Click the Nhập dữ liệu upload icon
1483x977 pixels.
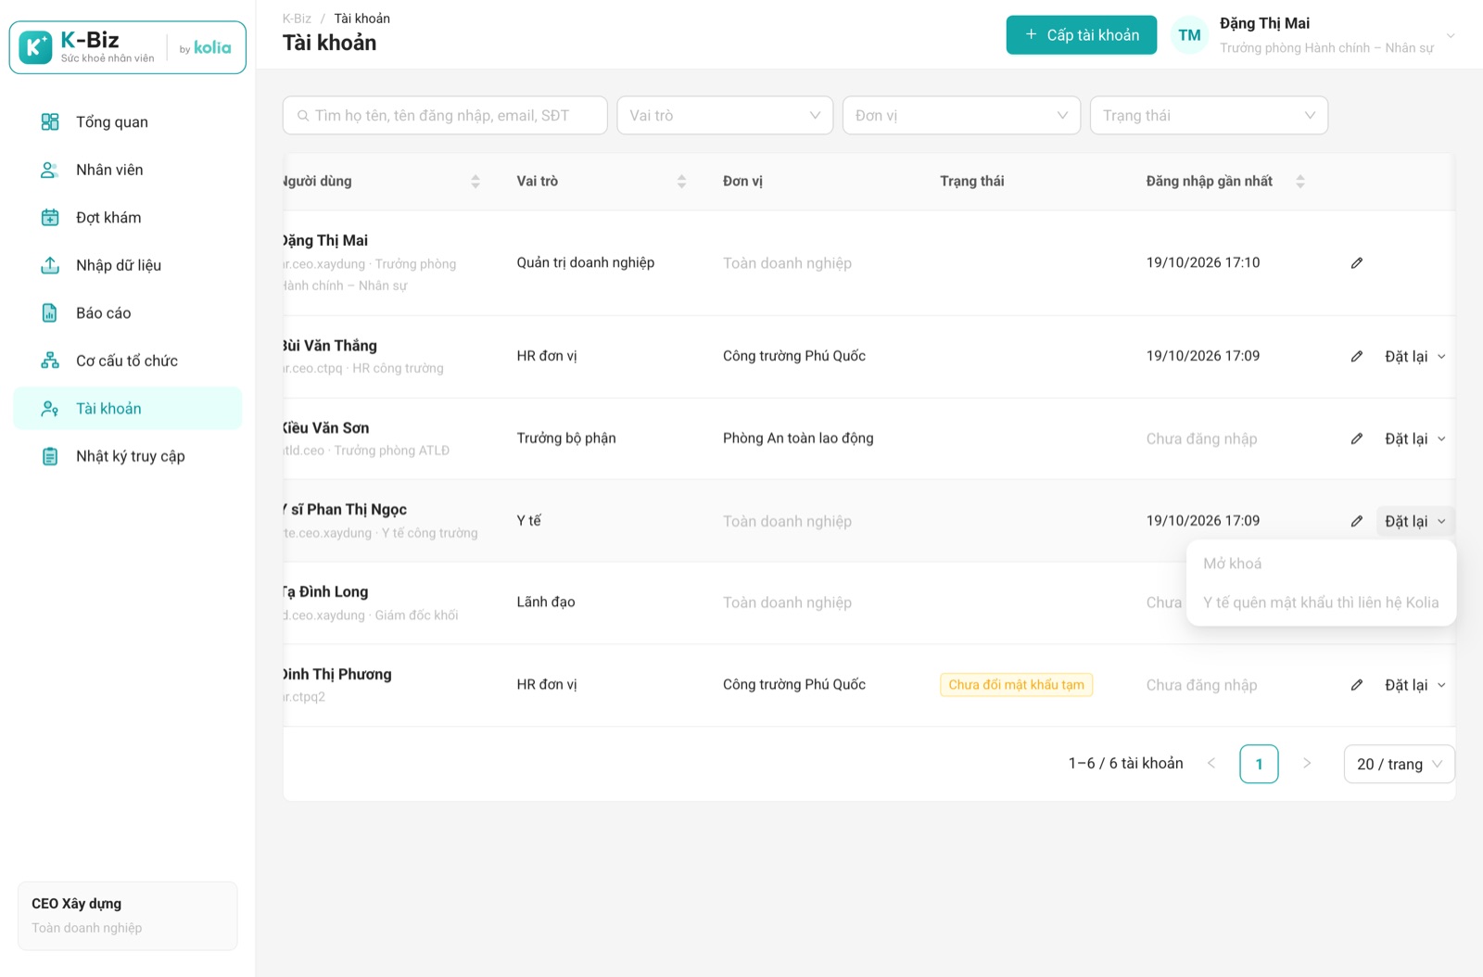pos(50,265)
